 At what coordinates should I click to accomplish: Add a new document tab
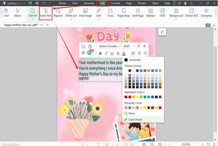tap(47, 25)
